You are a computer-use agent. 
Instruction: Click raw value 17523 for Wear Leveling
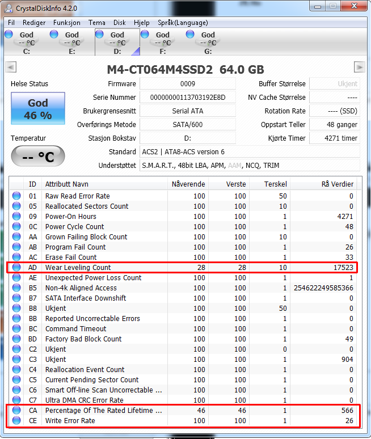343,267
